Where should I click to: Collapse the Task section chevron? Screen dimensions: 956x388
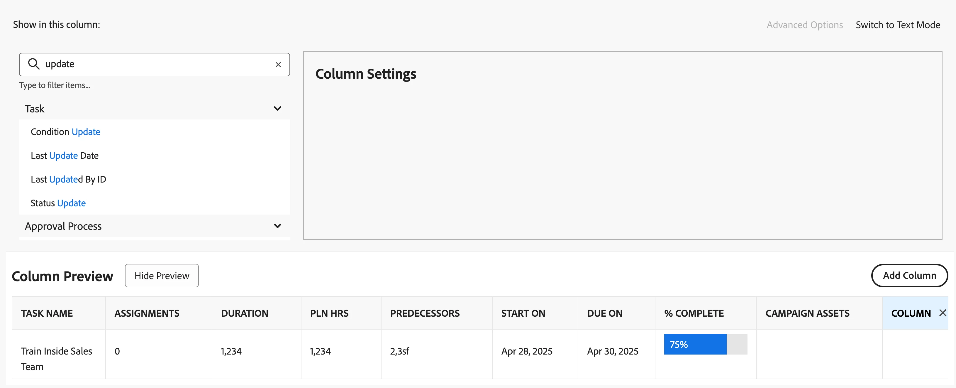[x=277, y=108]
